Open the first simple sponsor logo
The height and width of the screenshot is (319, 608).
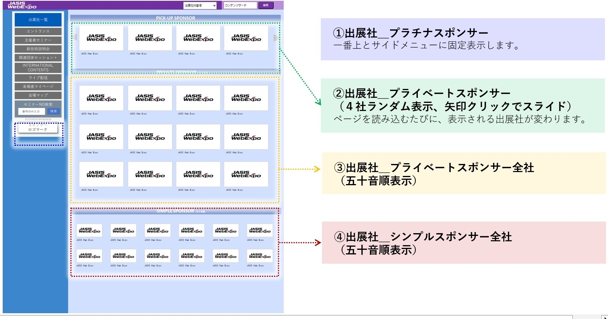(89, 231)
